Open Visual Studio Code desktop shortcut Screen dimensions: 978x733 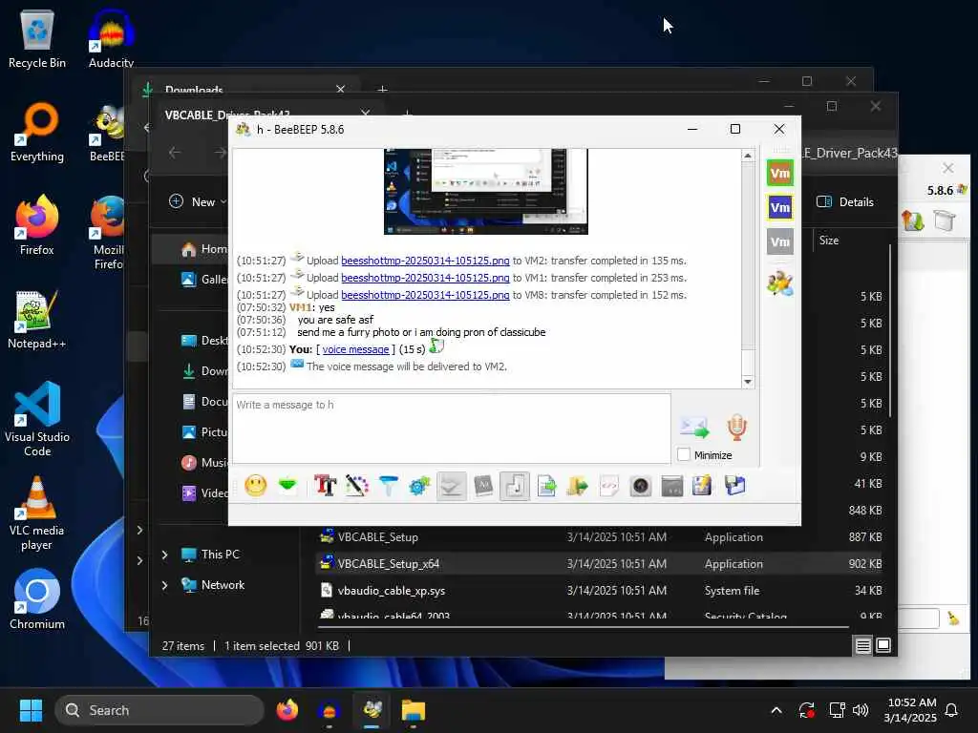37,419
